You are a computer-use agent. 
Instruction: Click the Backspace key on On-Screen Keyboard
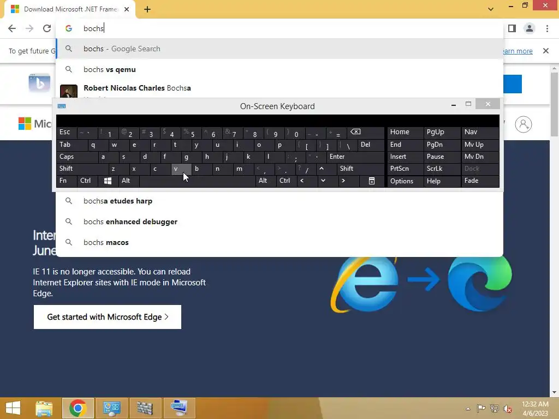(x=366, y=133)
